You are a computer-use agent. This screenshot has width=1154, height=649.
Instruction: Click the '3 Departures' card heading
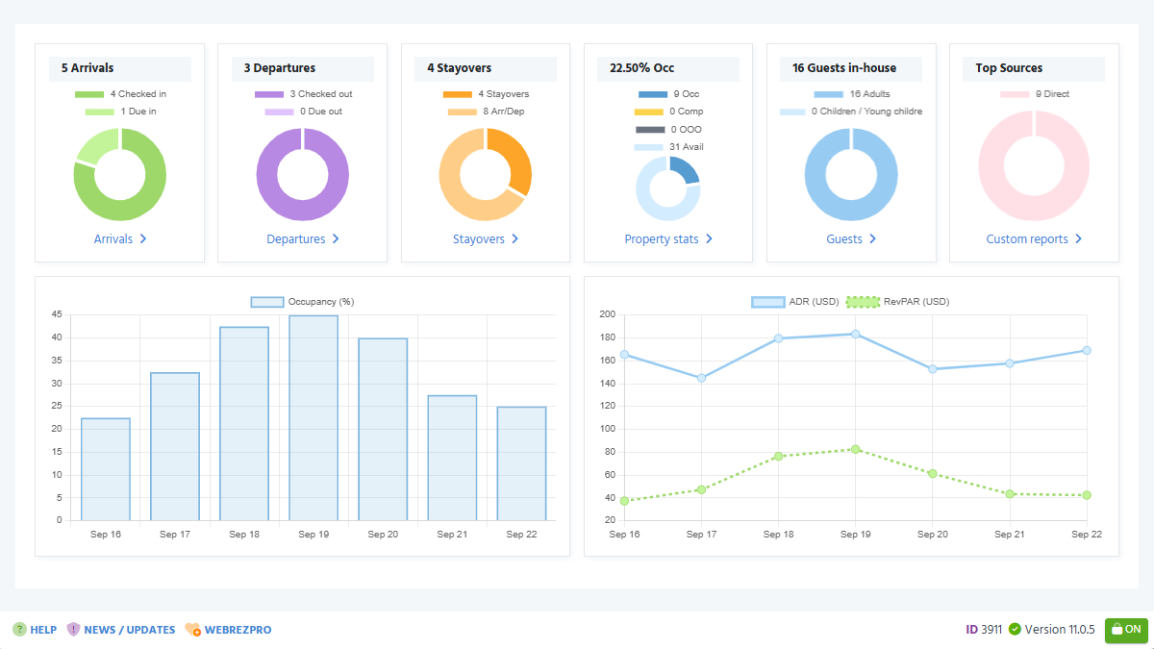click(279, 68)
